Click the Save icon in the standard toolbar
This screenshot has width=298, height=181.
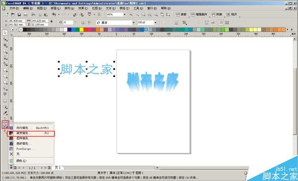pos(19,14)
